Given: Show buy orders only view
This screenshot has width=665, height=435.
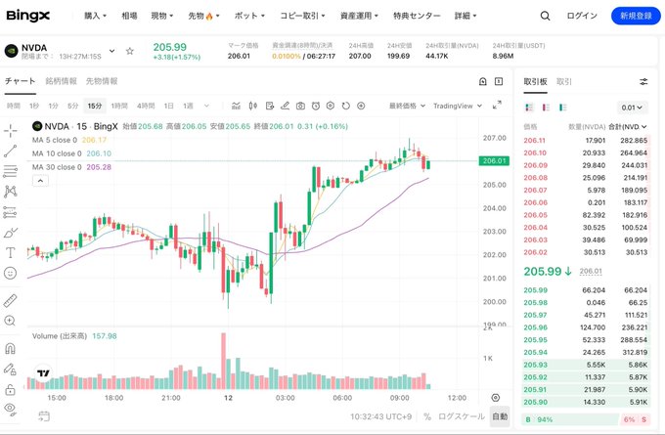Looking at the screenshot, I should click(x=562, y=108).
